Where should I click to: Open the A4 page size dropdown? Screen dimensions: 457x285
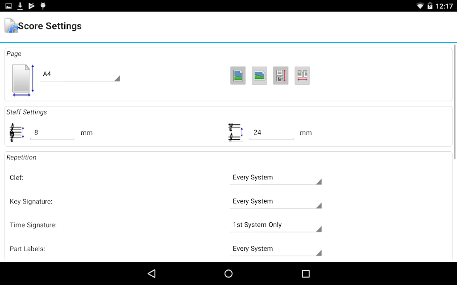(x=80, y=74)
